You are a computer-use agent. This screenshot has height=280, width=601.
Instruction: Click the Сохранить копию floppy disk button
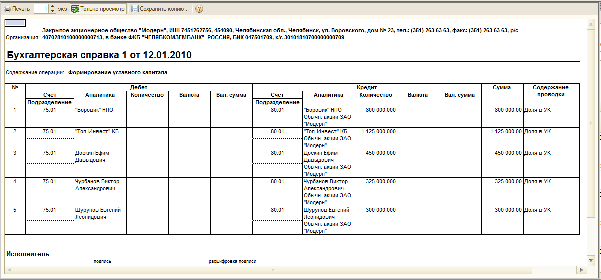161,9
